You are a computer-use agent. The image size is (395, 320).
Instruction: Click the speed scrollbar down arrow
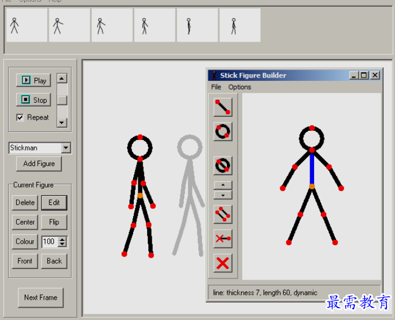tap(62, 122)
